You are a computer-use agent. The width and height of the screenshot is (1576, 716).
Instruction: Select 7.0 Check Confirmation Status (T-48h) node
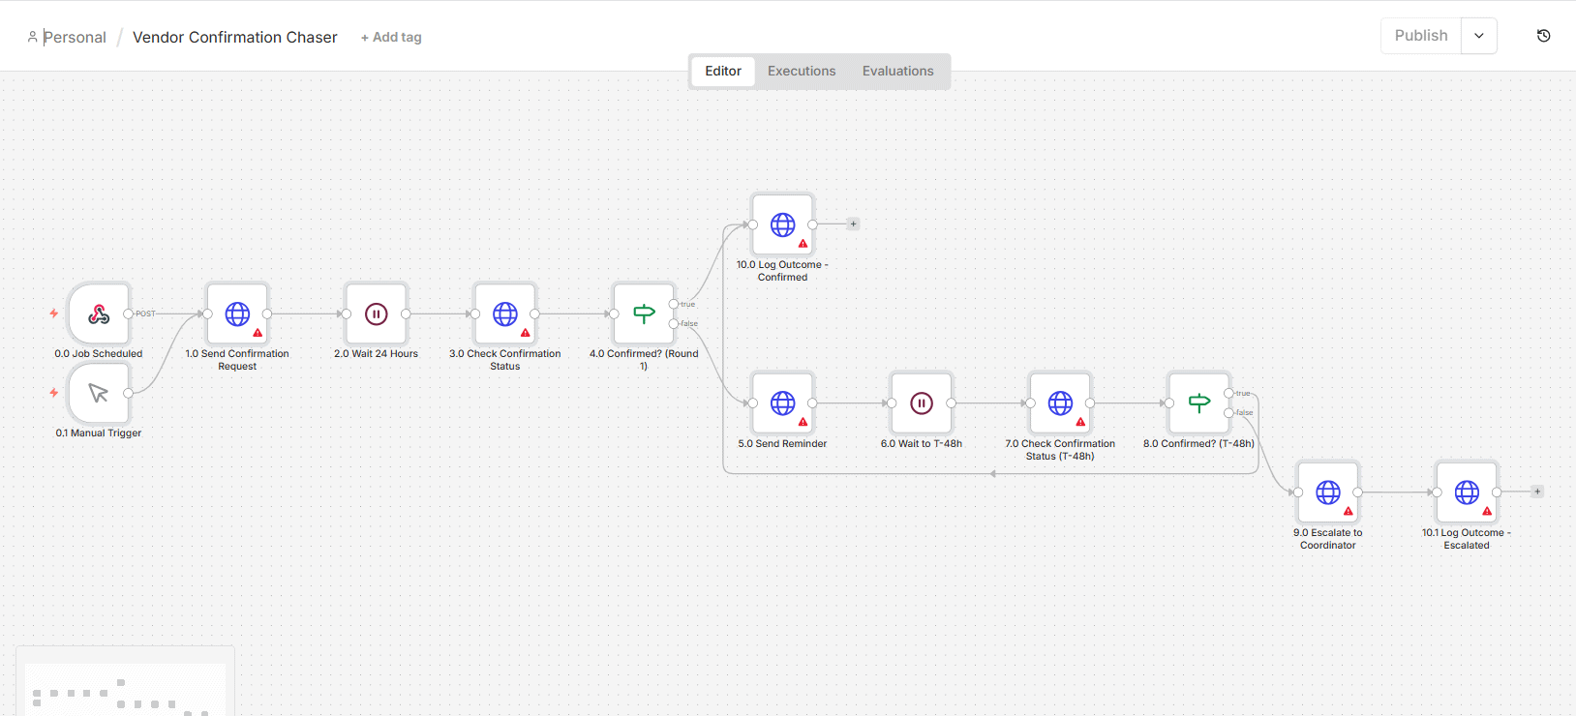(1060, 403)
